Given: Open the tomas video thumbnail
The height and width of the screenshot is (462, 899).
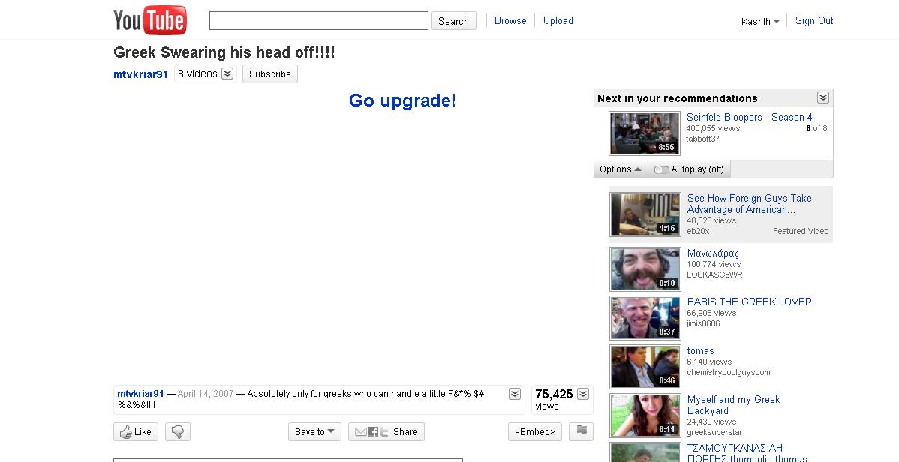Looking at the screenshot, I should coord(645,366).
